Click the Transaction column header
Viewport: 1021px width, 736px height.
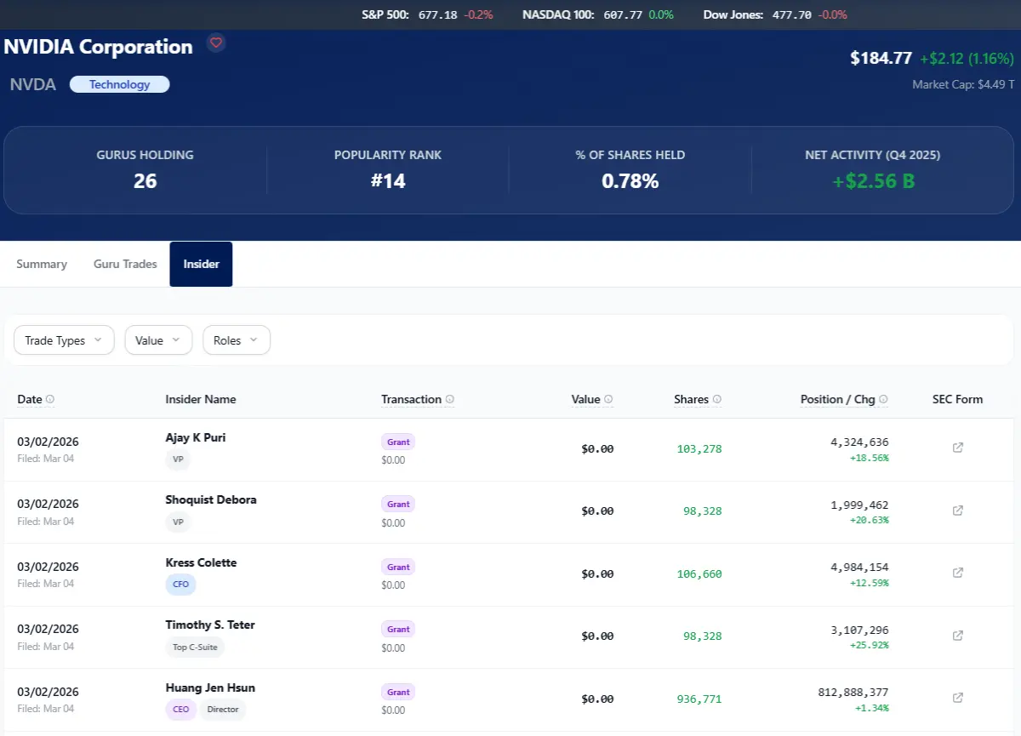[412, 399]
